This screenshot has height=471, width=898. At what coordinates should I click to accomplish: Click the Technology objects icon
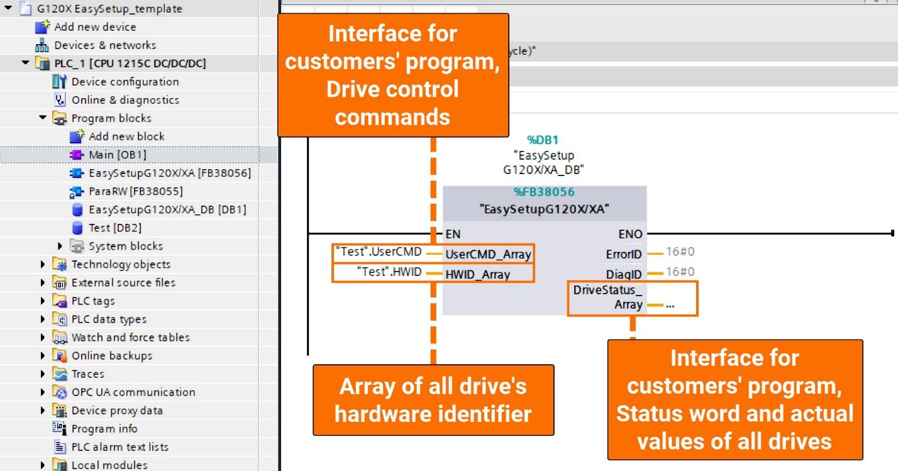coord(60,264)
